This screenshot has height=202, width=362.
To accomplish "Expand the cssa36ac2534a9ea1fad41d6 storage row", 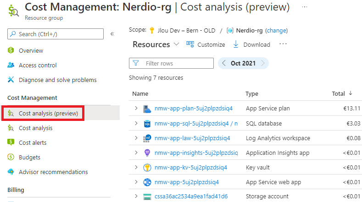I will pos(136,196).
